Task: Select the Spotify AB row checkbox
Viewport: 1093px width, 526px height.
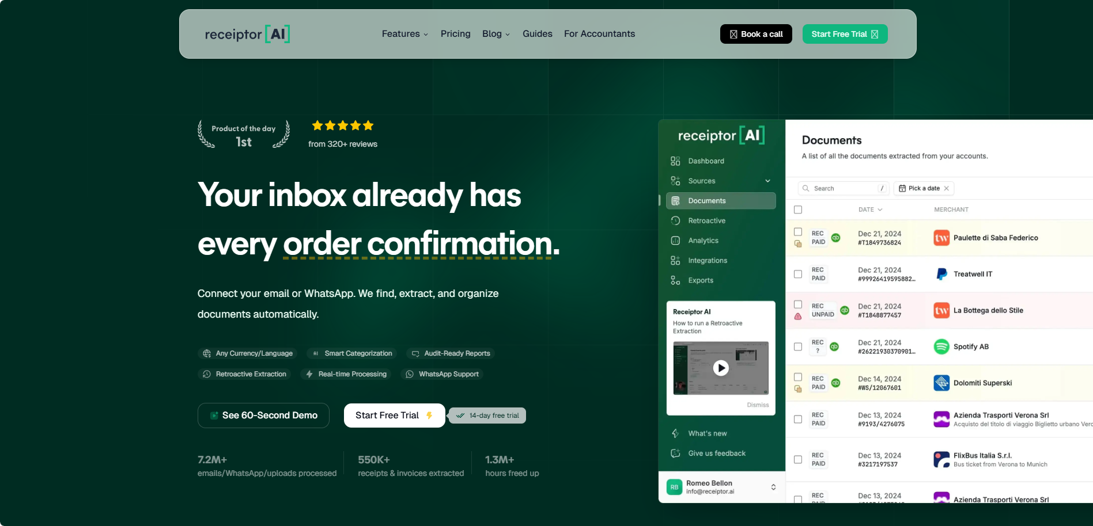Action: click(798, 346)
